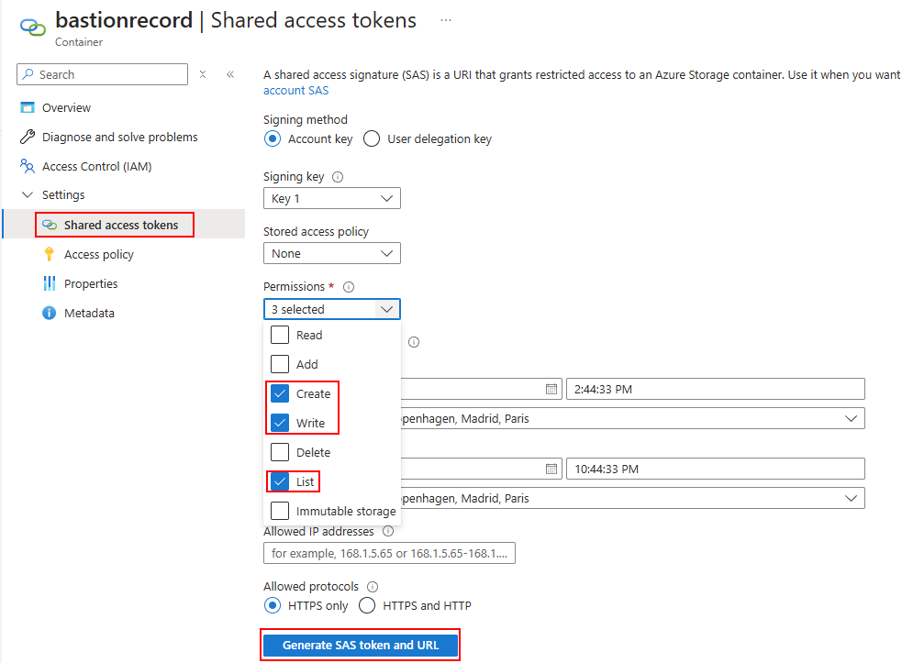The height and width of the screenshot is (663, 902).
Task: Show Signing key info tooltip icon
Action: click(338, 177)
